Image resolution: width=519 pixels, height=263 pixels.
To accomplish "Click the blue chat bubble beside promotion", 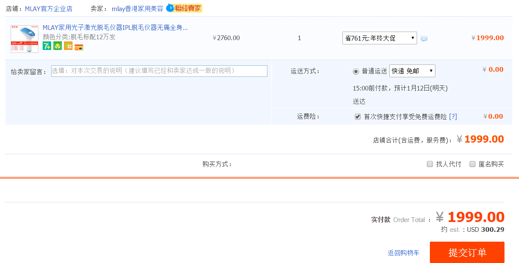I will point(424,39).
